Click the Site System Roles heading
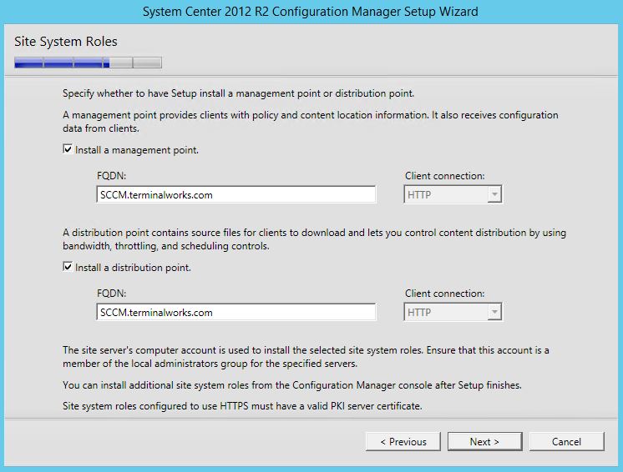Screen dimensions: 623x472 click(66, 42)
